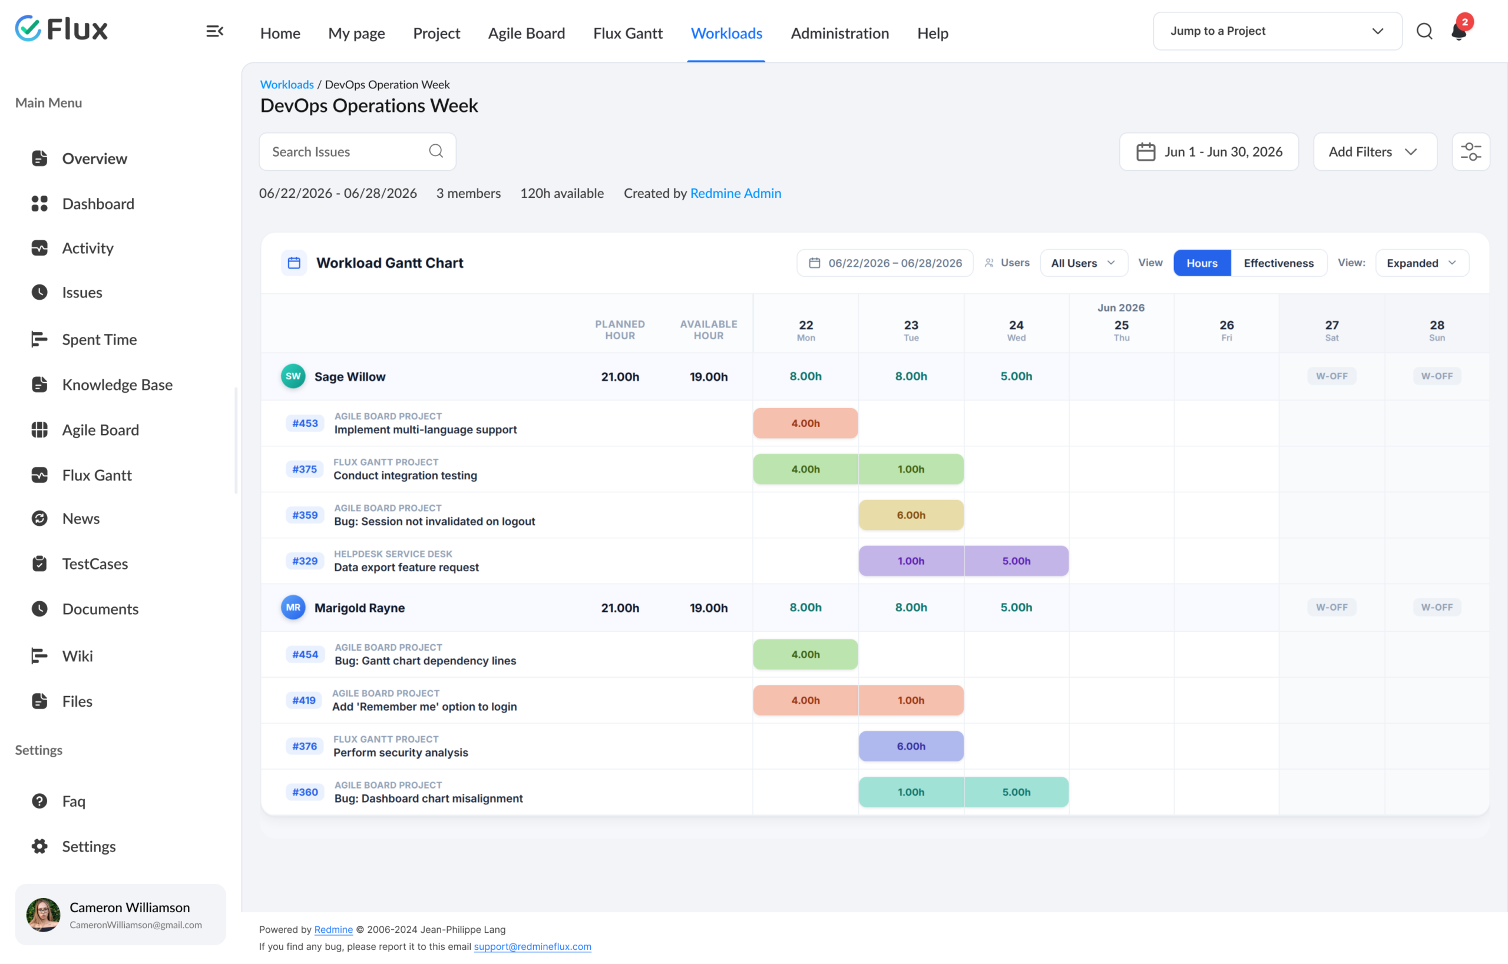Click the Flux logo
This screenshot has height=964, width=1508.
(61, 29)
